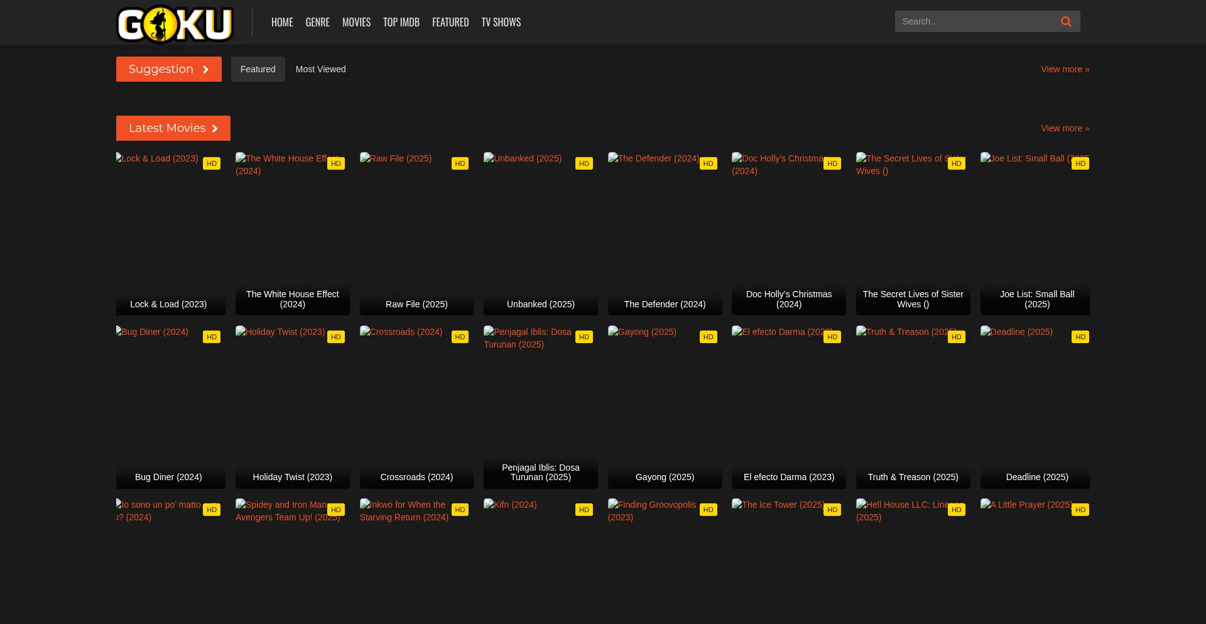Screen dimensions: 1206x624
Task: Open The Defender (2024) movie thumbnail
Action: [665, 226]
